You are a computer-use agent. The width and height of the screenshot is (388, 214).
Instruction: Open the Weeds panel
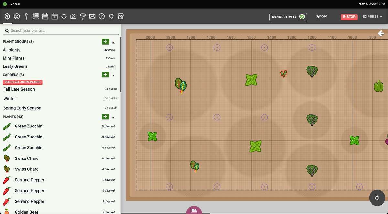coord(16,16)
